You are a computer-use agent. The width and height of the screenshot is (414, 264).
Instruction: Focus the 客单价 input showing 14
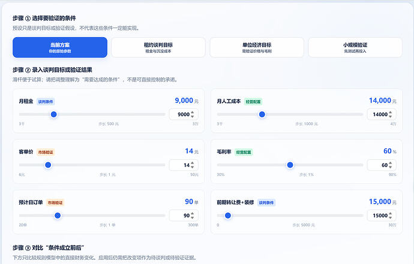point(184,165)
